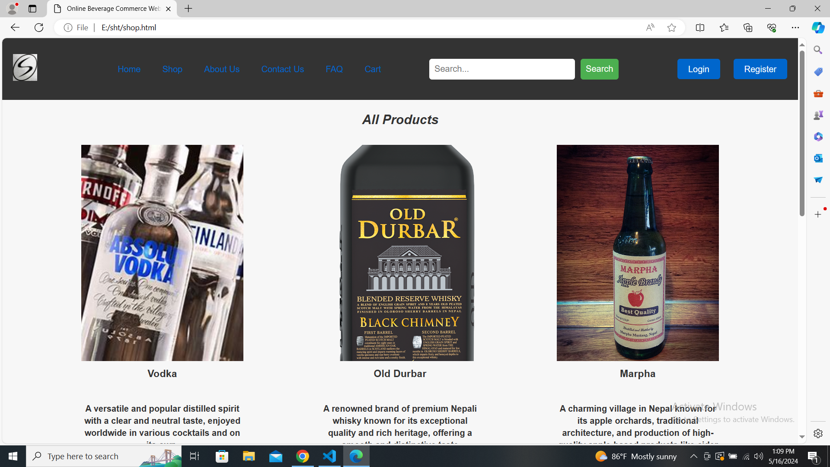Launch Visual Studio Code from the taskbar

coord(329,456)
